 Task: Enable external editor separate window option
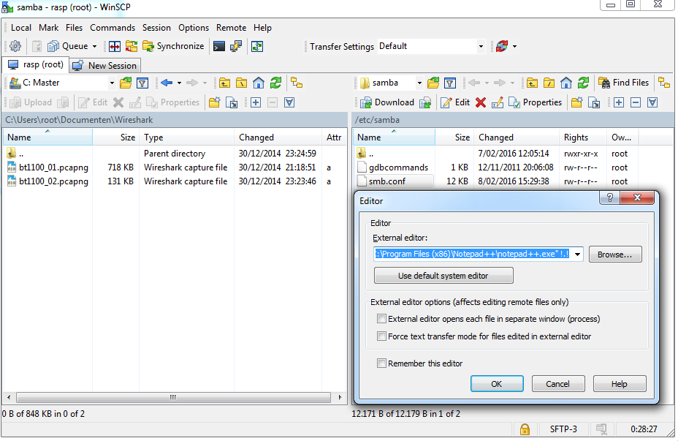(381, 319)
